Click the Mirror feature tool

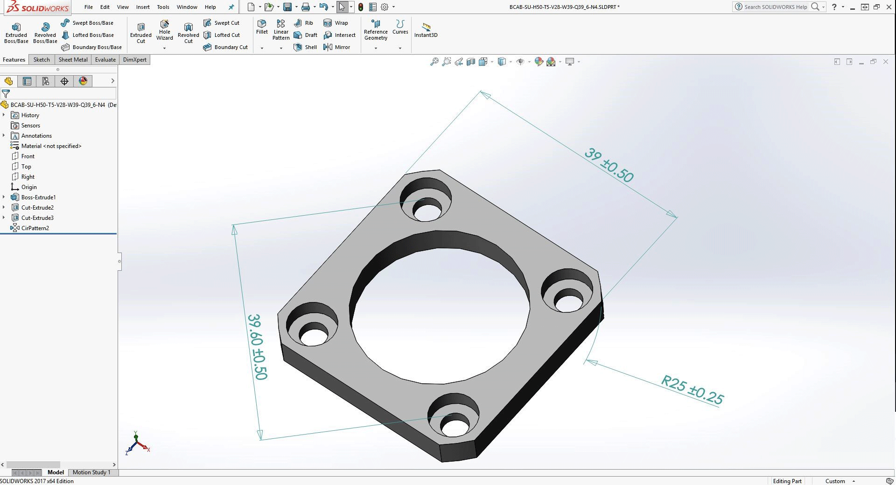pos(336,47)
